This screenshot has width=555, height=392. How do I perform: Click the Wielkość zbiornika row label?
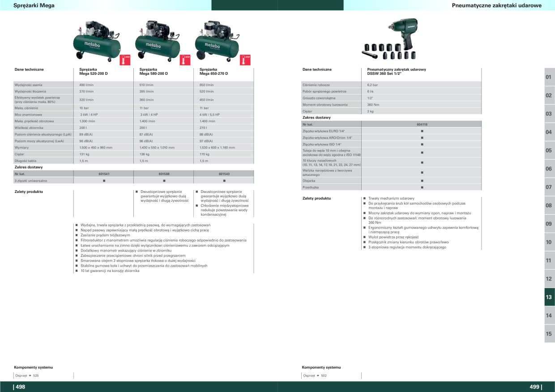(x=29, y=128)
